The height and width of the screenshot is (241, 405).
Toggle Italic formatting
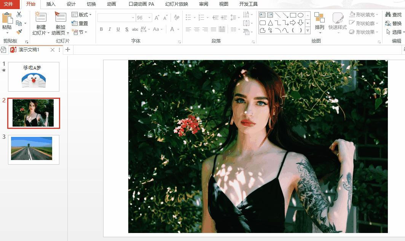[x=110, y=29]
